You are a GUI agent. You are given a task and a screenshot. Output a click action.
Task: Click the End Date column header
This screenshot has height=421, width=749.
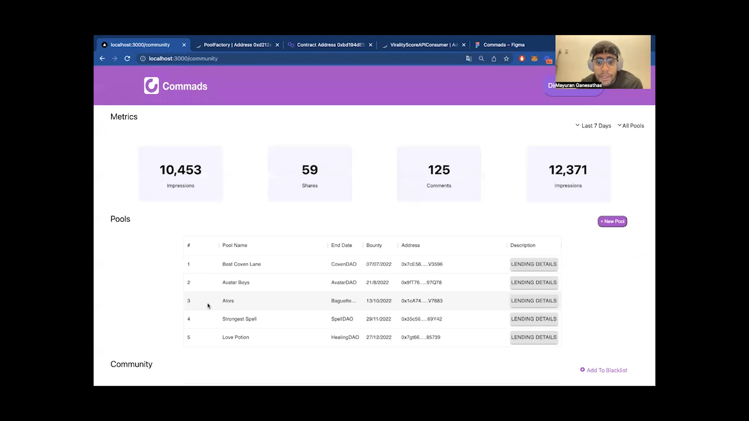coord(342,245)
